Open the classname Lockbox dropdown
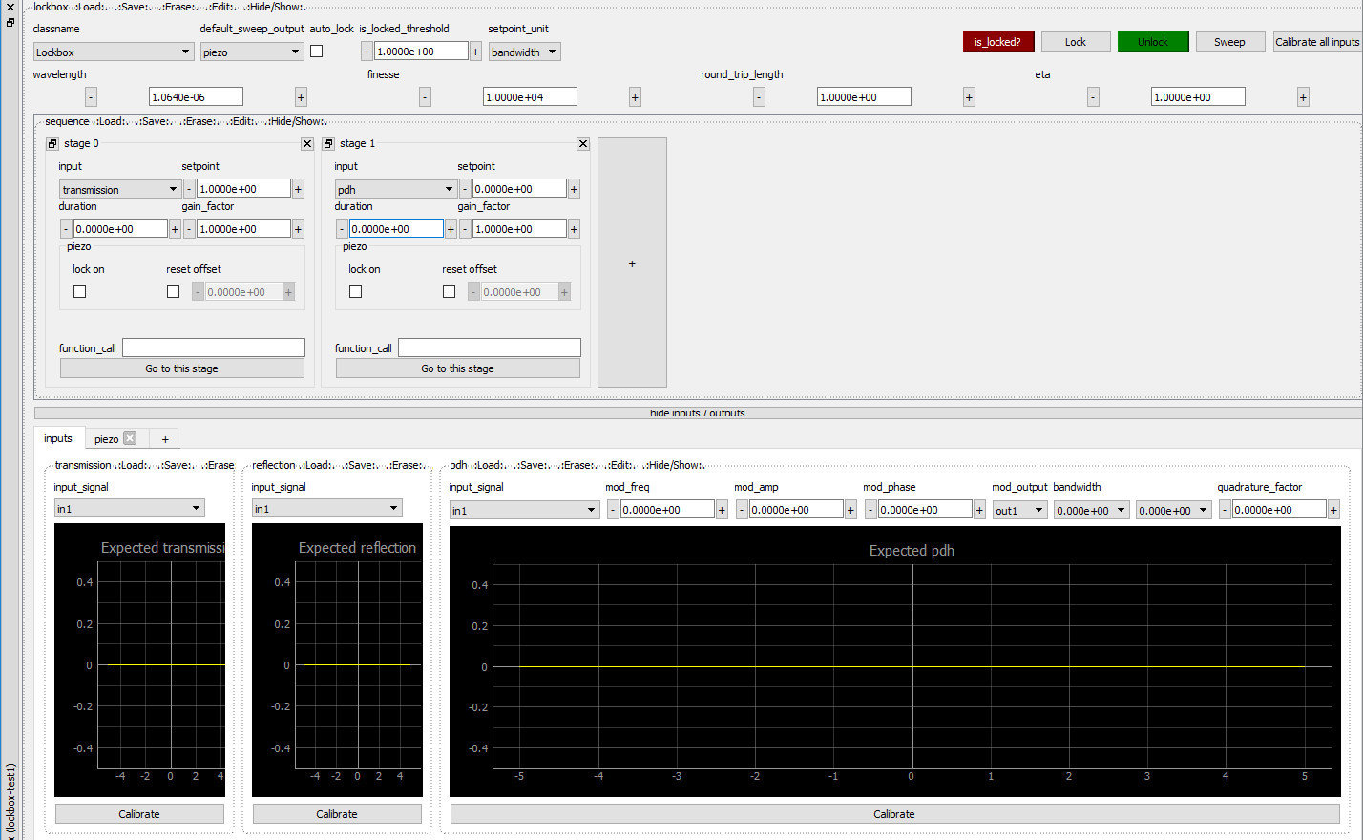Image resolution: width=1363 pixels, height=840 pixels. tap(114, 52)
